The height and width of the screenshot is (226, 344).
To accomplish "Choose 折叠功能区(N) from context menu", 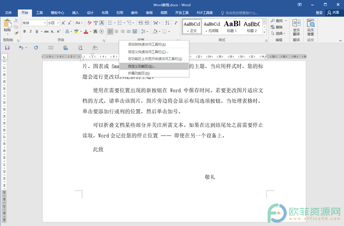I will pos(154,73).
